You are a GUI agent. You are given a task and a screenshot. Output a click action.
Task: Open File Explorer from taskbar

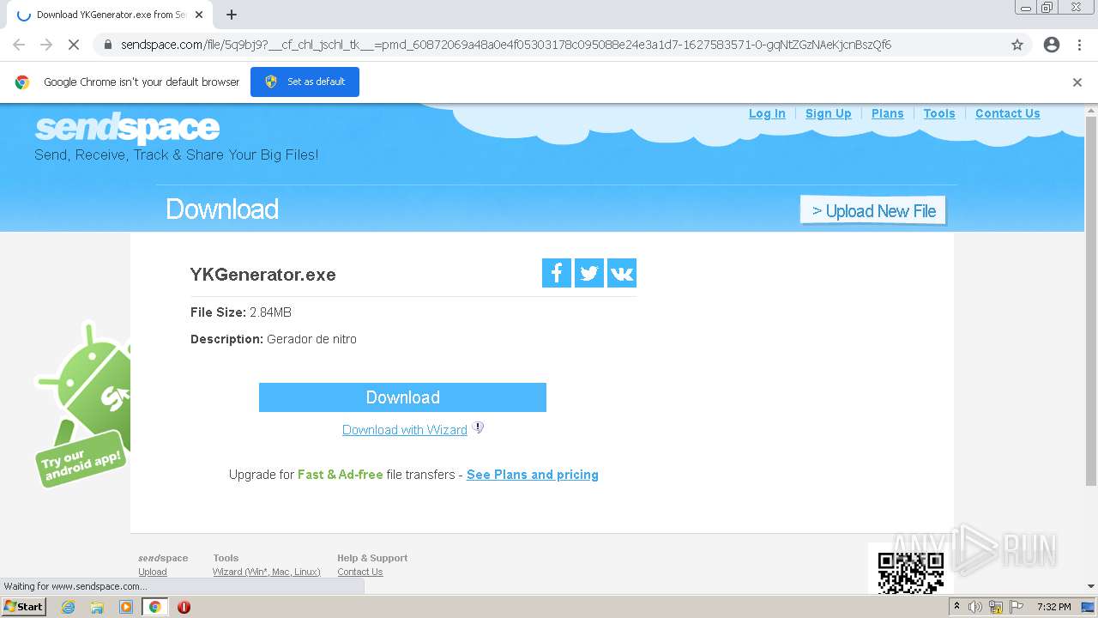97,607
